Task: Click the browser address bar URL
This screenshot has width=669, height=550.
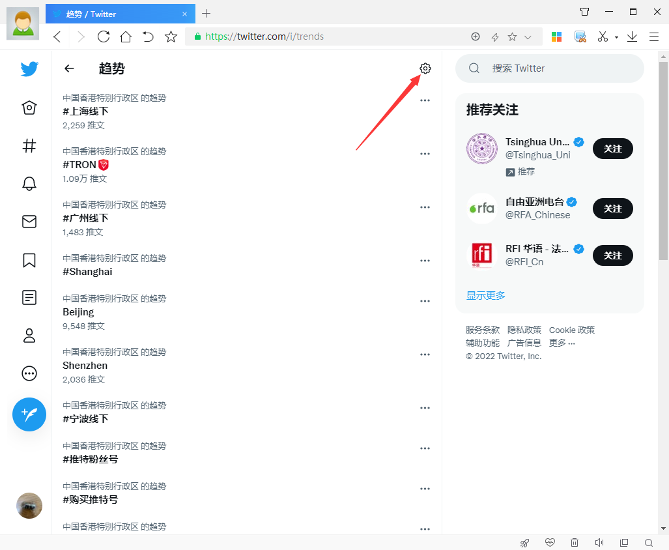Action: click(264, 36)
